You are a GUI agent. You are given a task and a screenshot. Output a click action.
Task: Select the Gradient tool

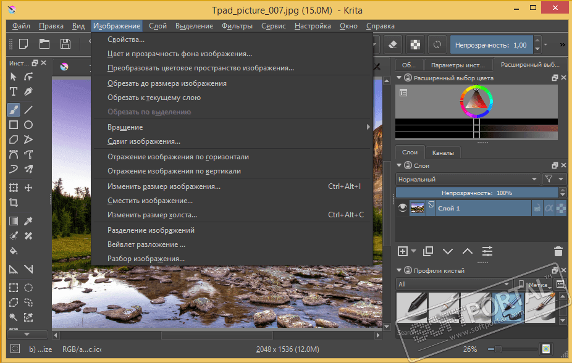pos(14,221)
